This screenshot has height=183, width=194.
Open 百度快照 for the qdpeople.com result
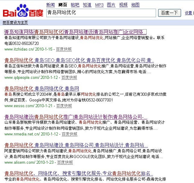point(69,77)
